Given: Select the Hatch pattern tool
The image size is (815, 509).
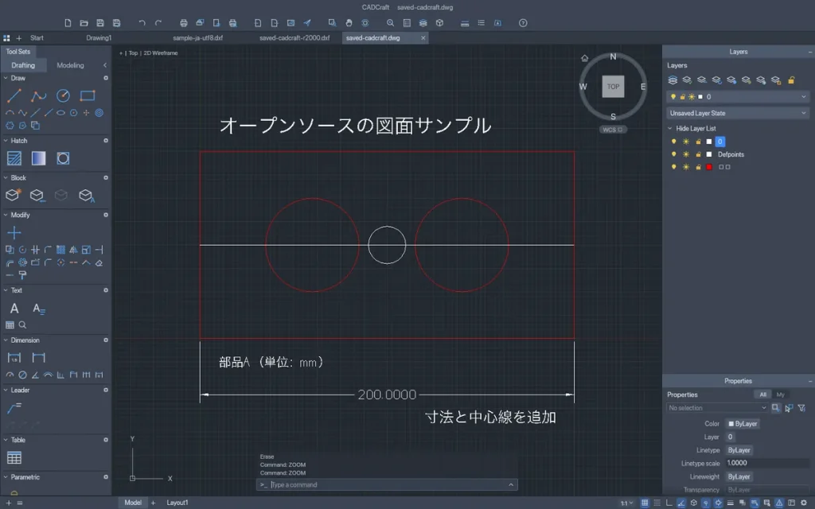Looking at the screenshot, I should pyautogui.click(x=14, y=158).
